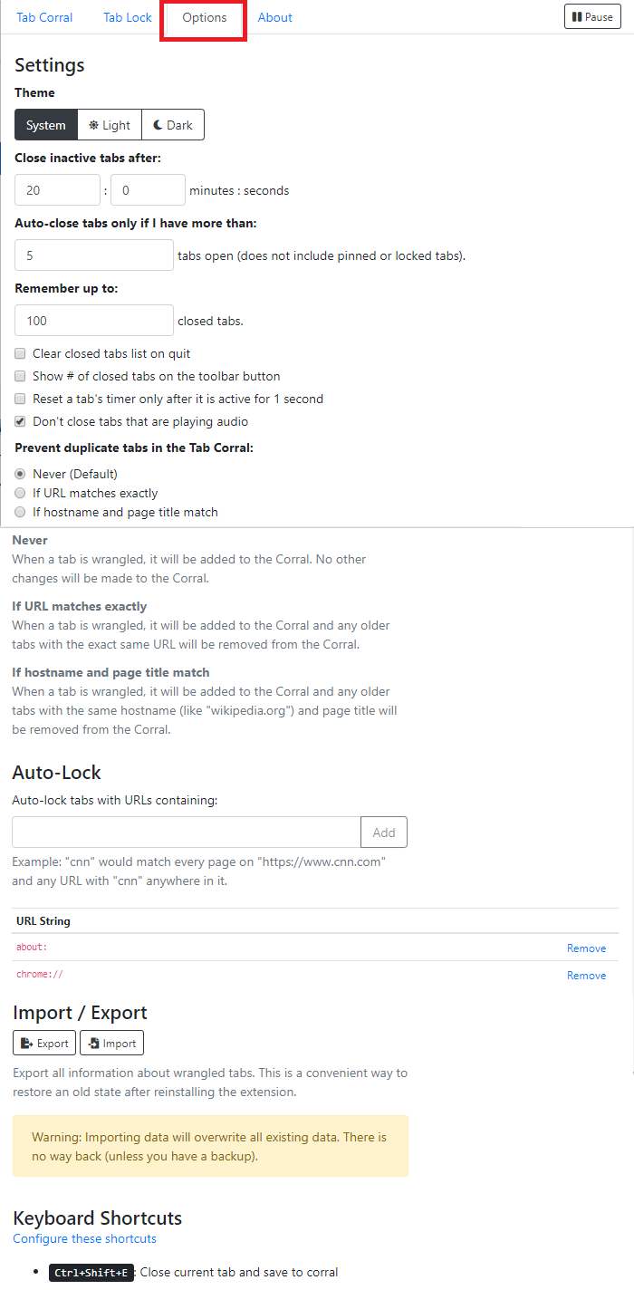
Task: Open the Tab Corral tab
Action: point(44,17)
